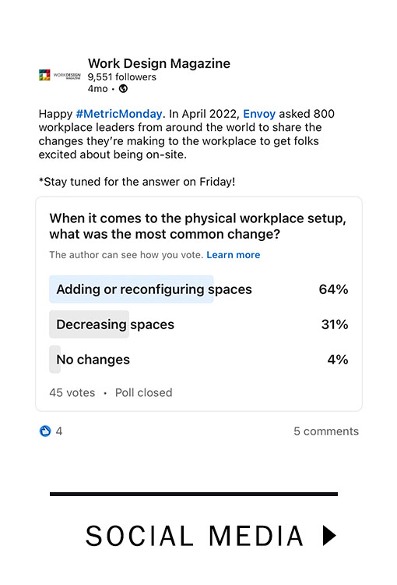Viewport: 397px width, 585px height.
Task: Select the Decreasing spaces poll option
Action: [x=198, y=324]
